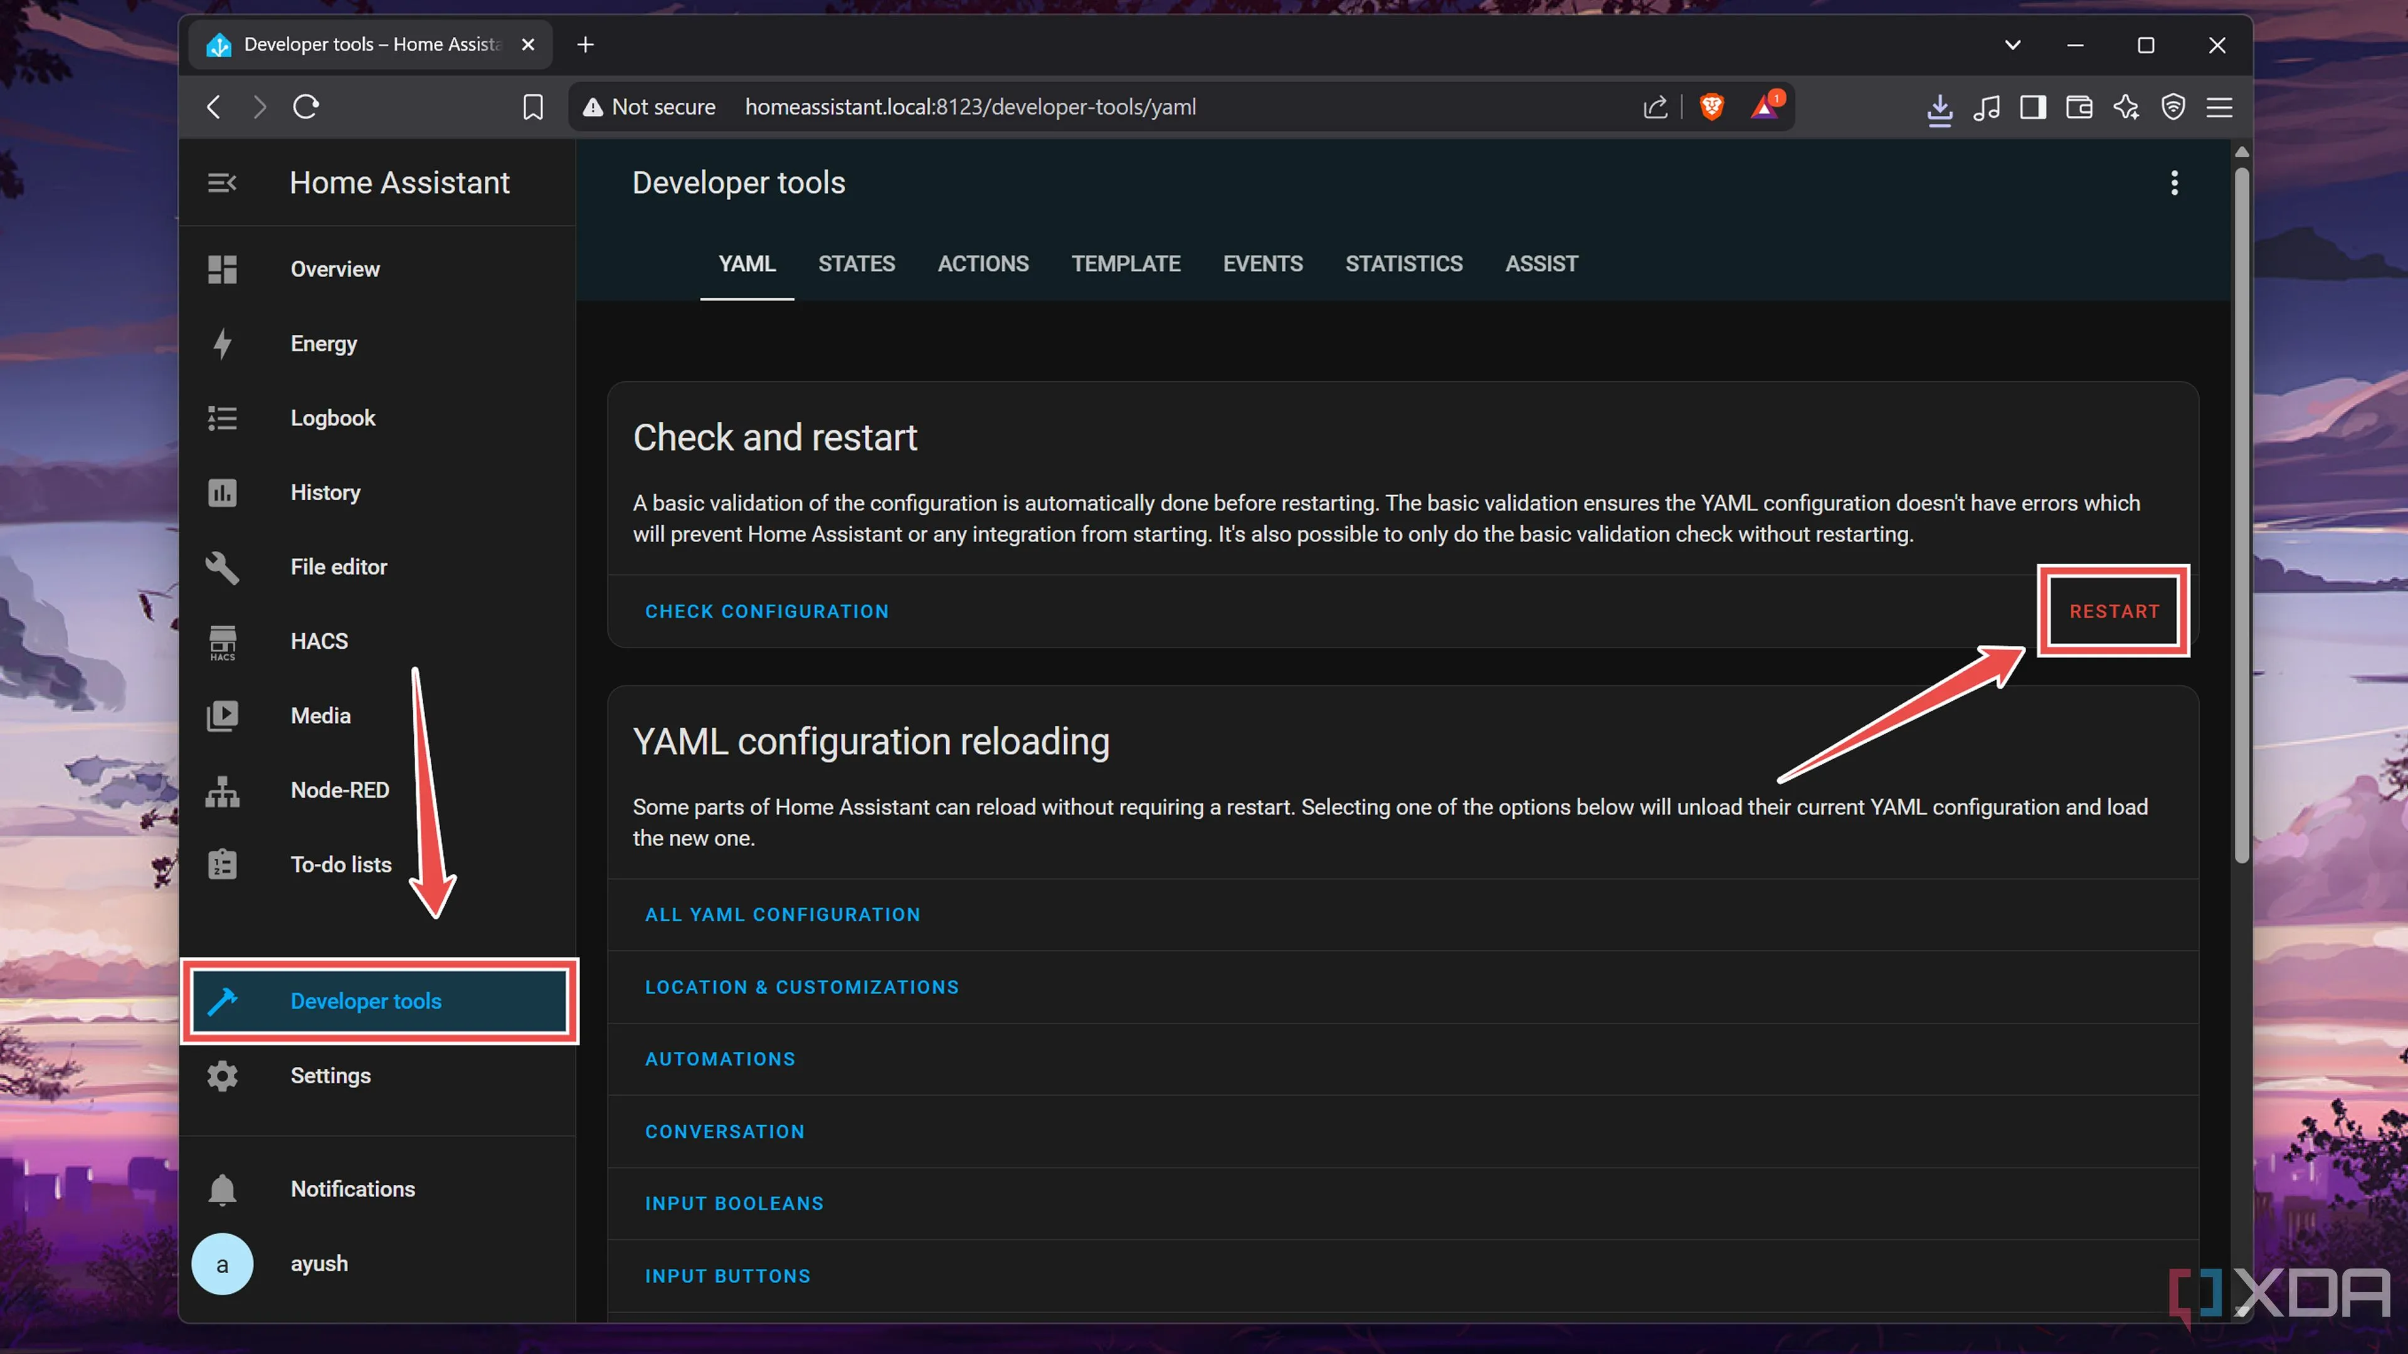Click the Notifications bell icon
The width and height of the screenshot is (2408, 1354).
[x=221, y=1189]
